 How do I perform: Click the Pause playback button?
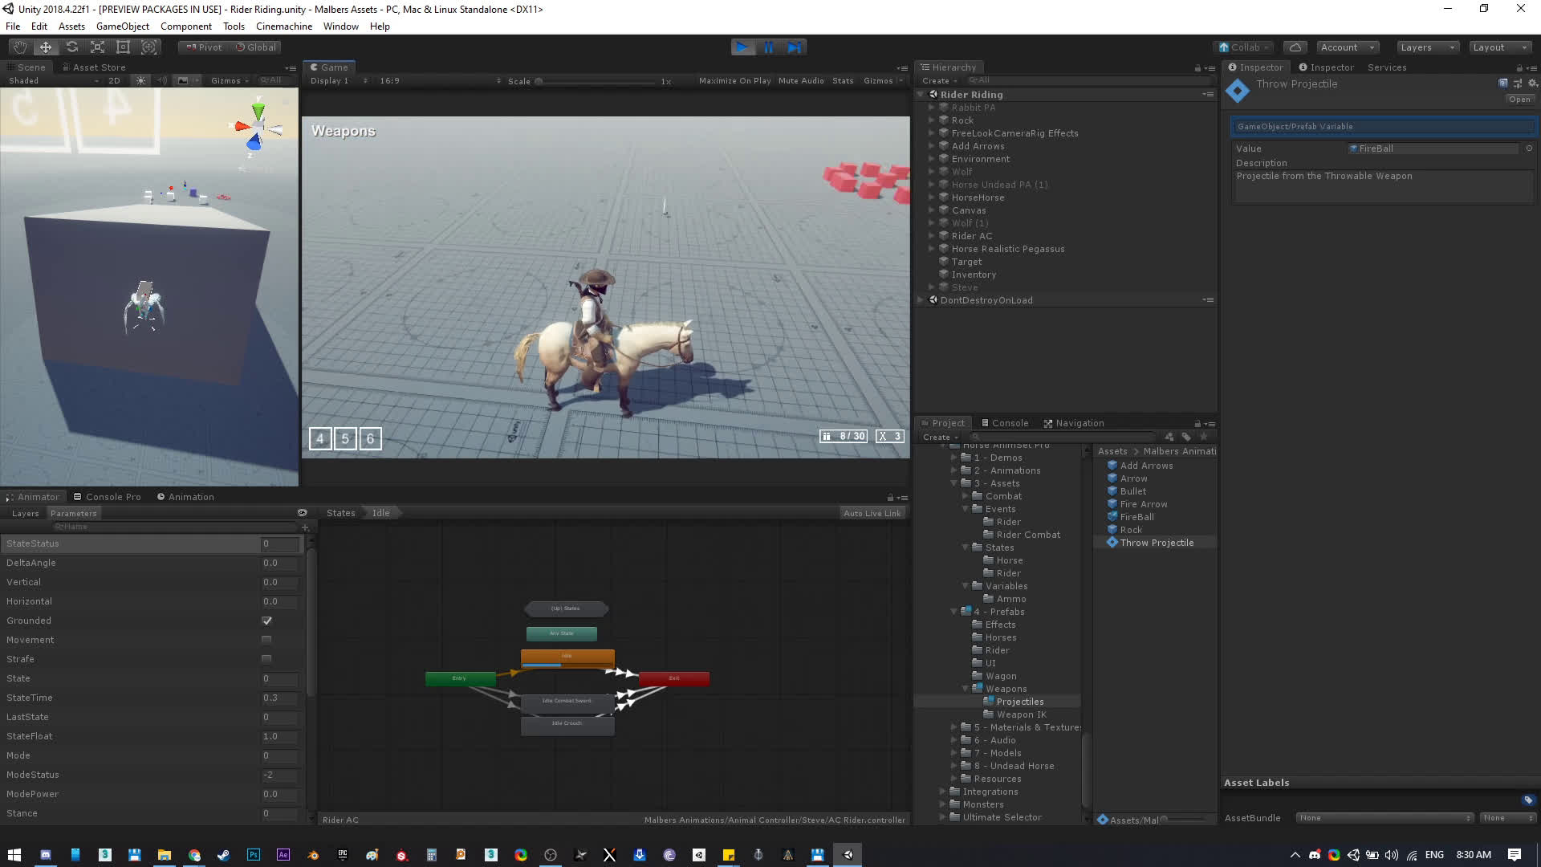[769, 47]
